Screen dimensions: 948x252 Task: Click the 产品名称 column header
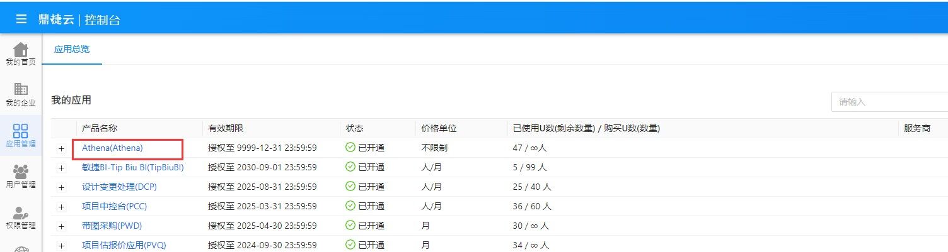click(x=100, y=128)
